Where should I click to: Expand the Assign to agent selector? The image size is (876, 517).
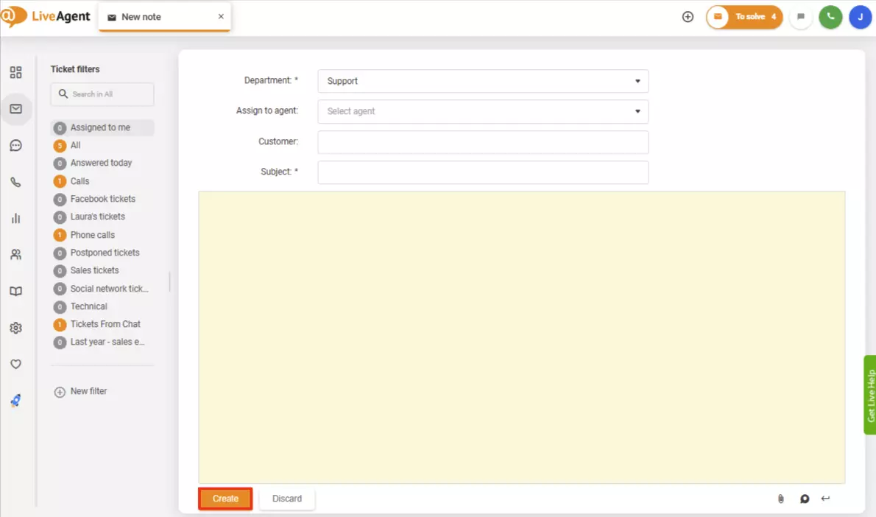tap(482, 111)
